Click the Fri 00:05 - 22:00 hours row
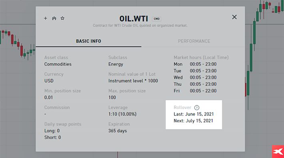The width and height of the screenshot is (284, 158). click(195, 91)
